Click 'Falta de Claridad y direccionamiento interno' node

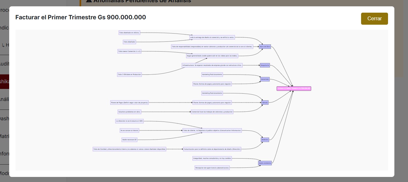[x=129, y=149]
